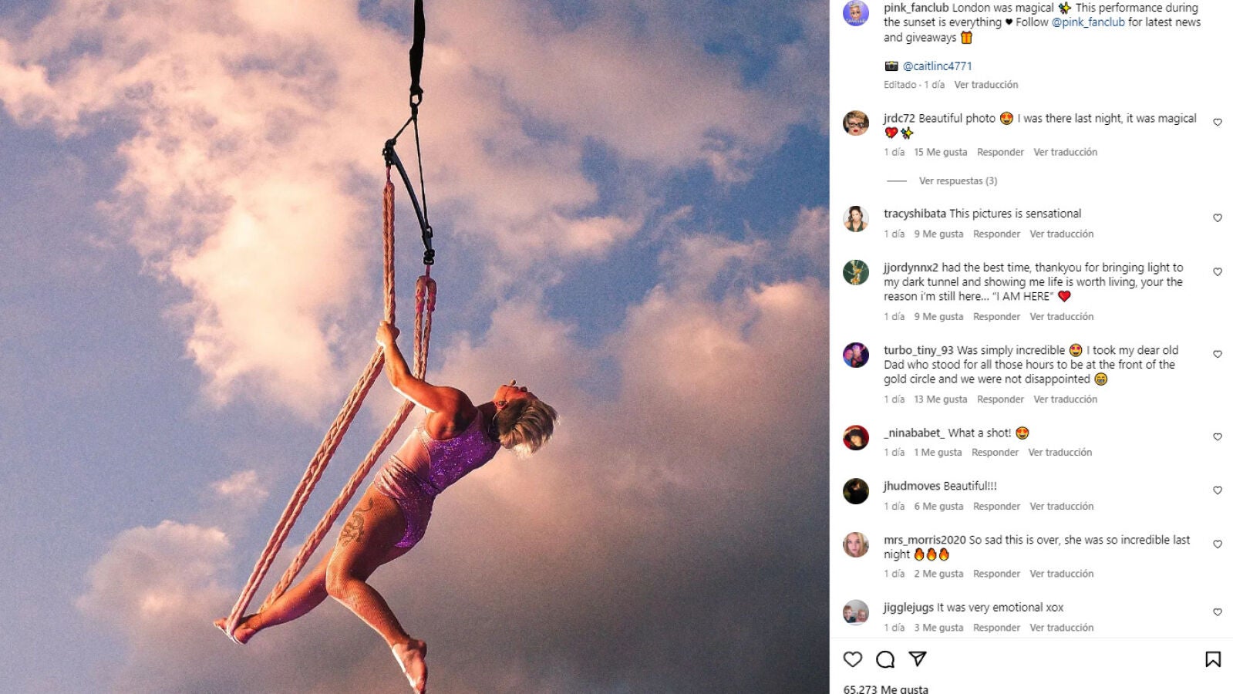Open 'Ver traducción' on jjordynnx2's comment

1062,316
